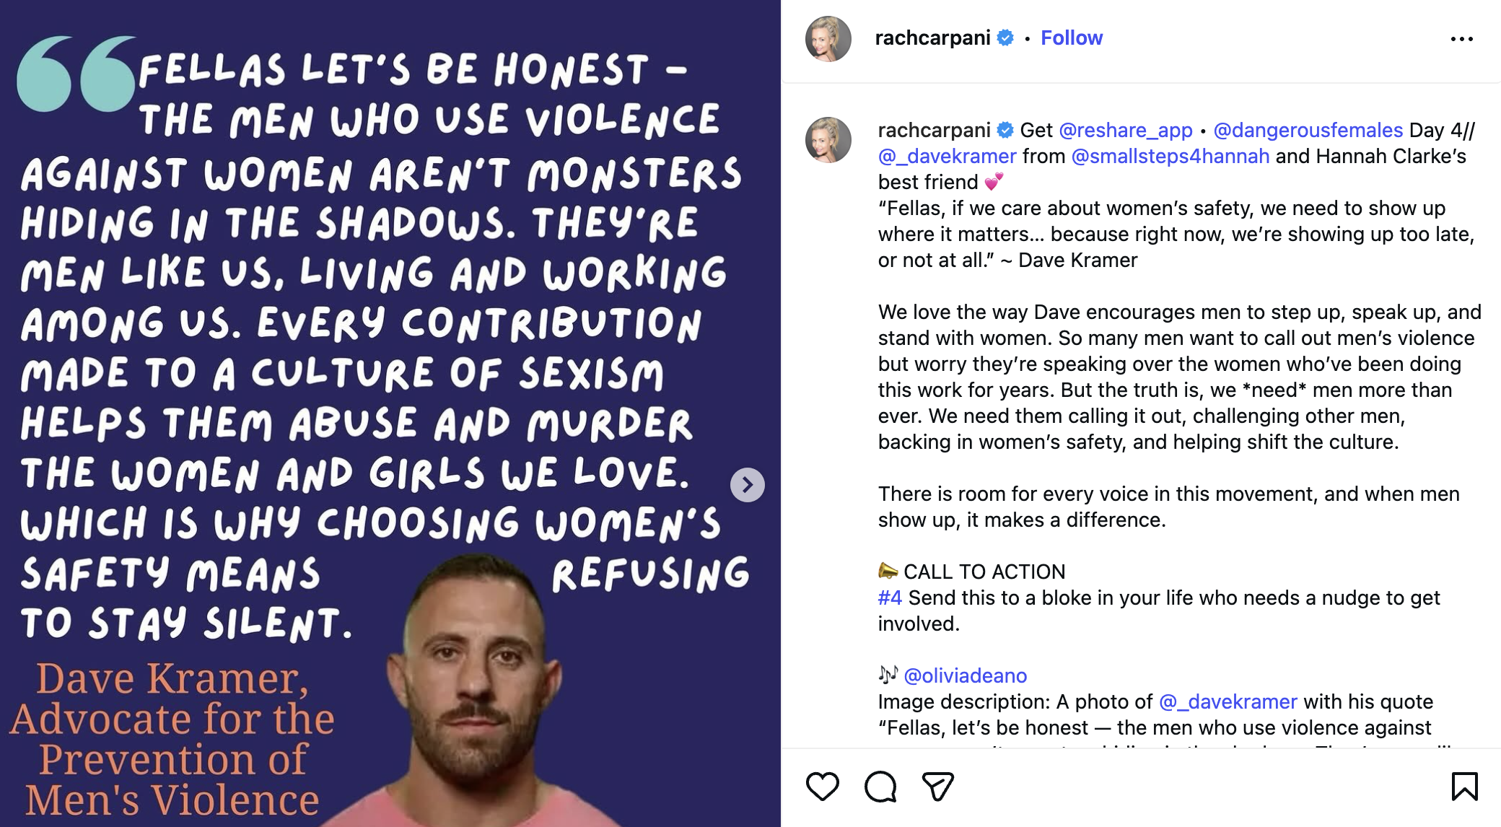Screen dimensions: 1501x827
Task: Open the @reshare_app mention
Action: tap(1125, 130)
